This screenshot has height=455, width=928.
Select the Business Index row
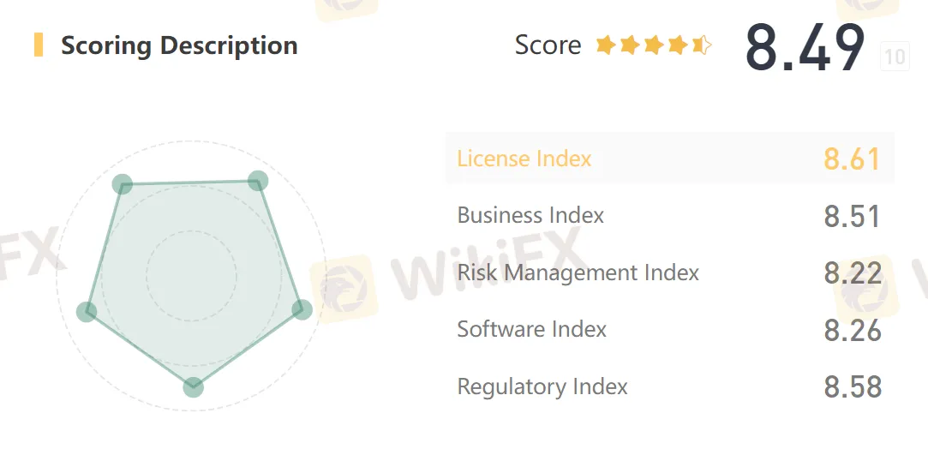point(670,215)
